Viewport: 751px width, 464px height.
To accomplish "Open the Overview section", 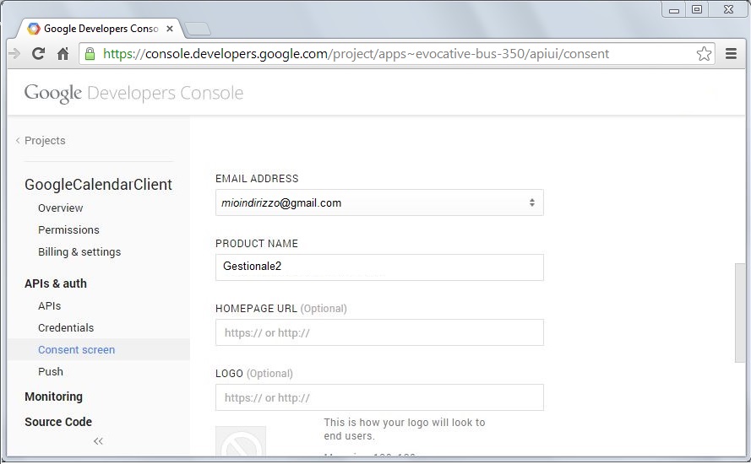I will tap(60, 208).
